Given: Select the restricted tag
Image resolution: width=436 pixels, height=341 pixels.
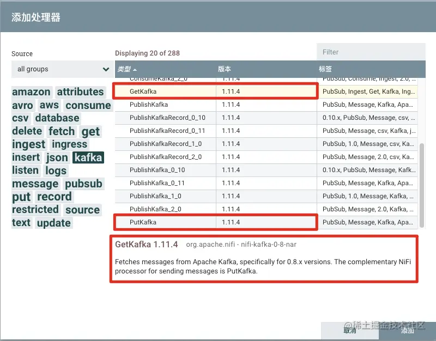Looking at the screenshot, I should pos(35,210).
